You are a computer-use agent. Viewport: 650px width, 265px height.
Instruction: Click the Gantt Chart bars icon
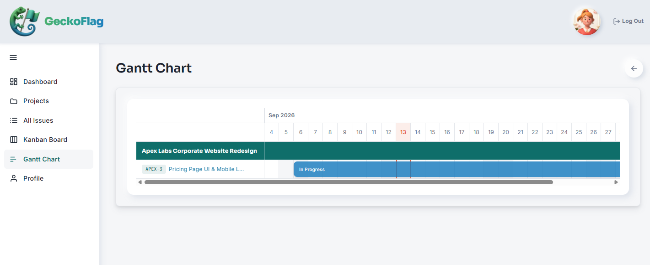pyautogui.click(x=14, y=159)
